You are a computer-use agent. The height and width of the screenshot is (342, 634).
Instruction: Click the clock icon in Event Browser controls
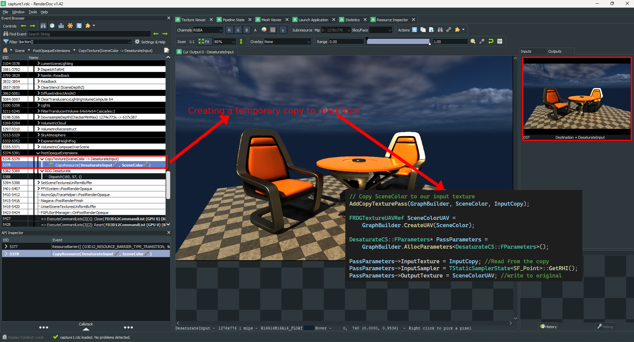click(52, 26)
